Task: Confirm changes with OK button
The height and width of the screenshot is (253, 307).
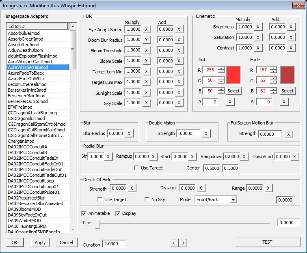Action: click(15, 242)
